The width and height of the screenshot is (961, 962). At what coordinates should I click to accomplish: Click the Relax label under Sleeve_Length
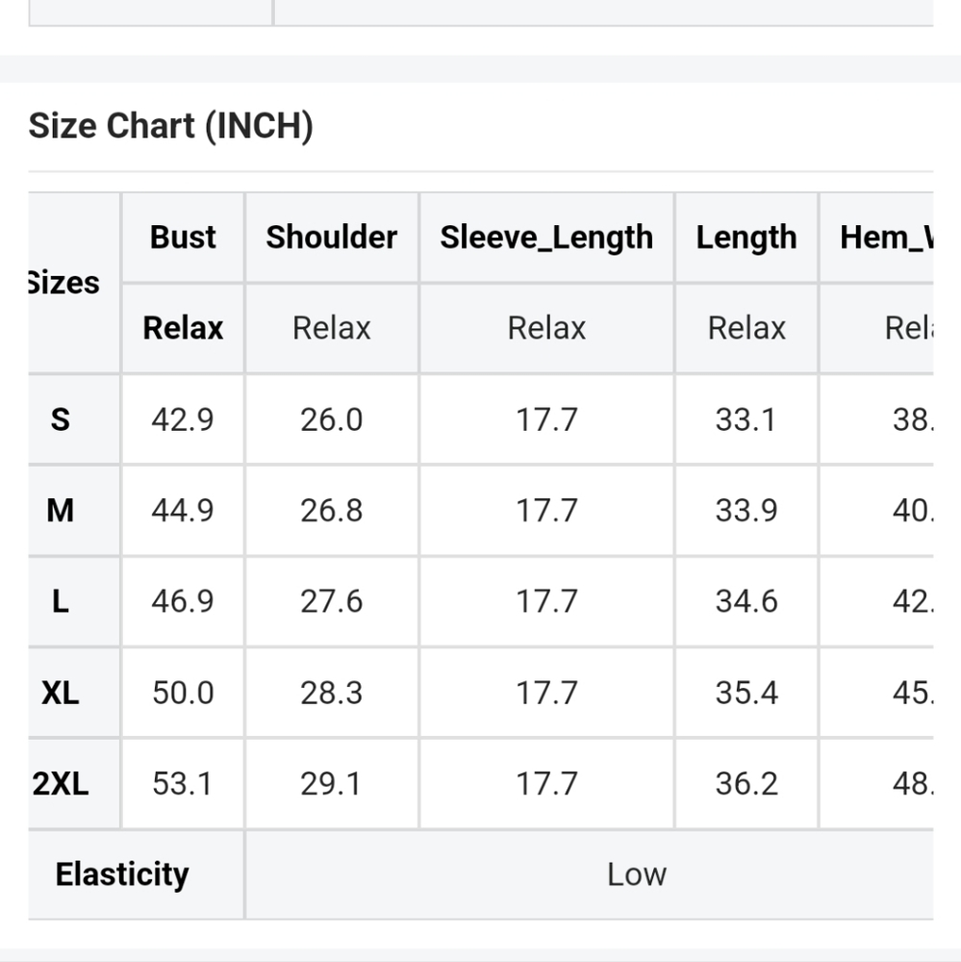pos(546,328)
